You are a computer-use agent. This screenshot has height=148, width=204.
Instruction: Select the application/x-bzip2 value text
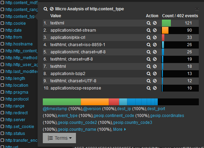68,74
